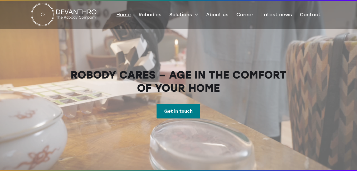Go to the Home nav link
Viewport: 360px width, 171px height.
(x=124, y=15)
